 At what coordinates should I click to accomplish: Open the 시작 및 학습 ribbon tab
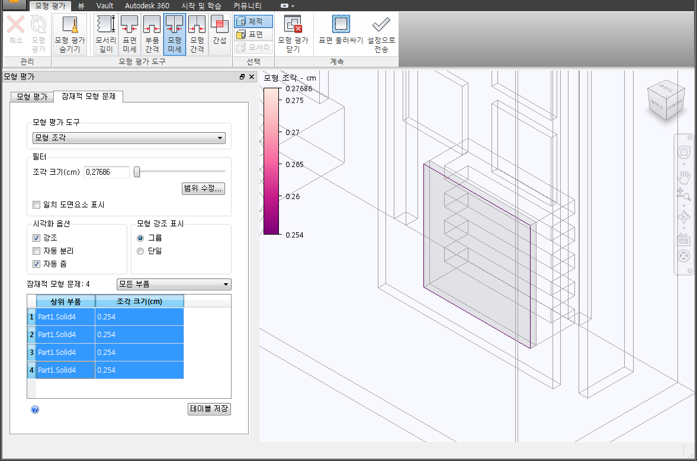[x=201, y=7]
